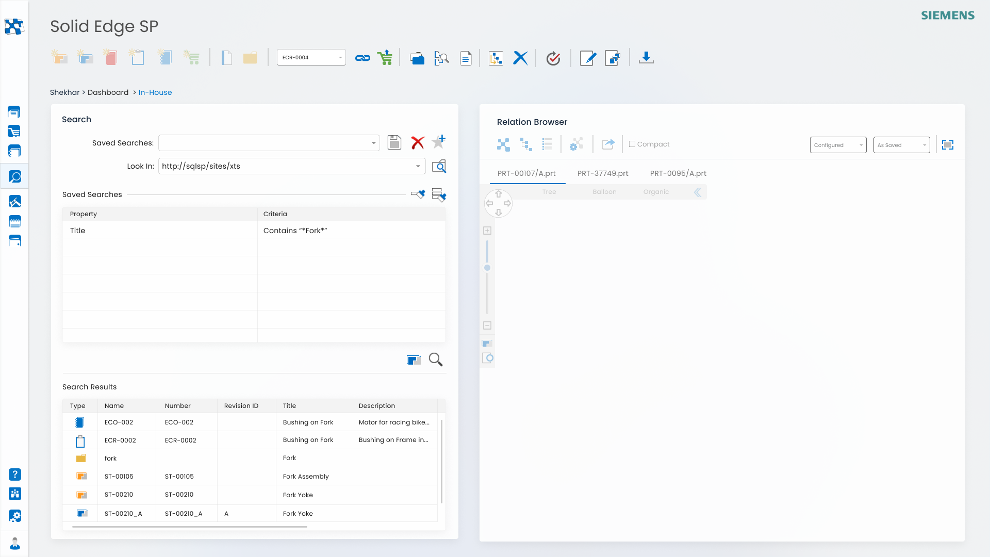Switch to PRT-0095/A.prt tab
This screenshot has height=557, width=990.
[678, 173]
